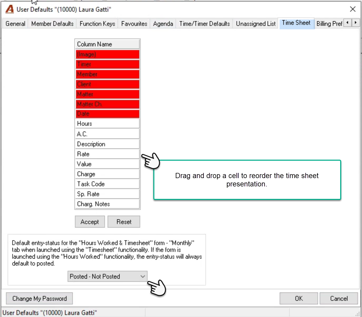Select the Task Code column cell
This screenshot has width=362, height=317.
pyautogui.click(x=108, y=184)
